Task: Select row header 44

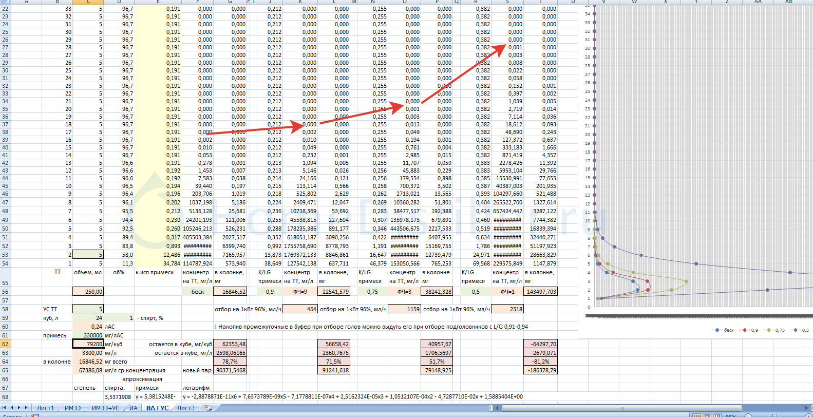Action: coord(5,178)
